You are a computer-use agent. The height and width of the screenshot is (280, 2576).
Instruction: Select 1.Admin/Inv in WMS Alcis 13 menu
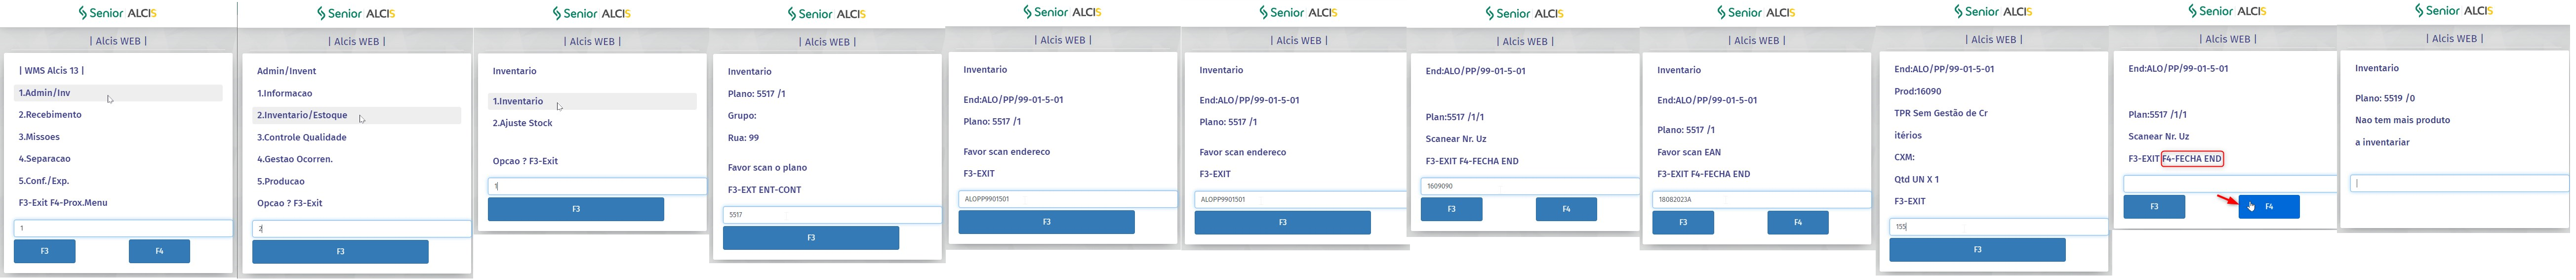45,93
